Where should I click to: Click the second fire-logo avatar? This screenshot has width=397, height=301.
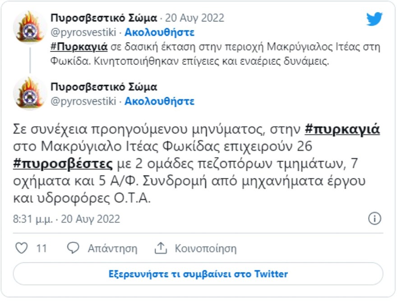click(30, 94)
